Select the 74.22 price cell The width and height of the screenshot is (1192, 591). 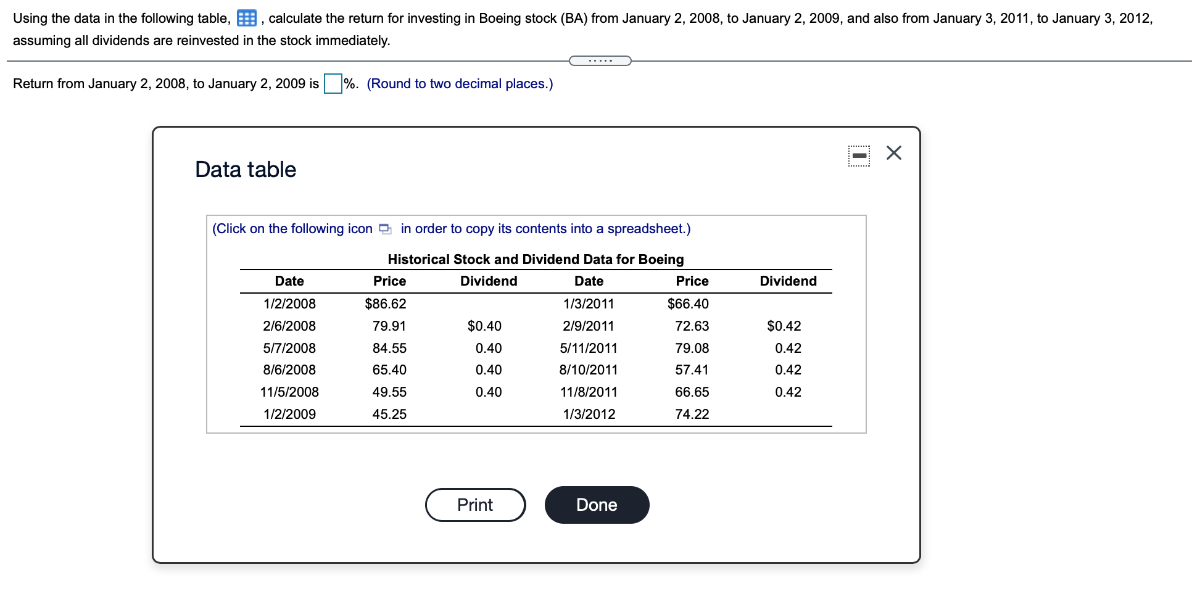(692, 414)
